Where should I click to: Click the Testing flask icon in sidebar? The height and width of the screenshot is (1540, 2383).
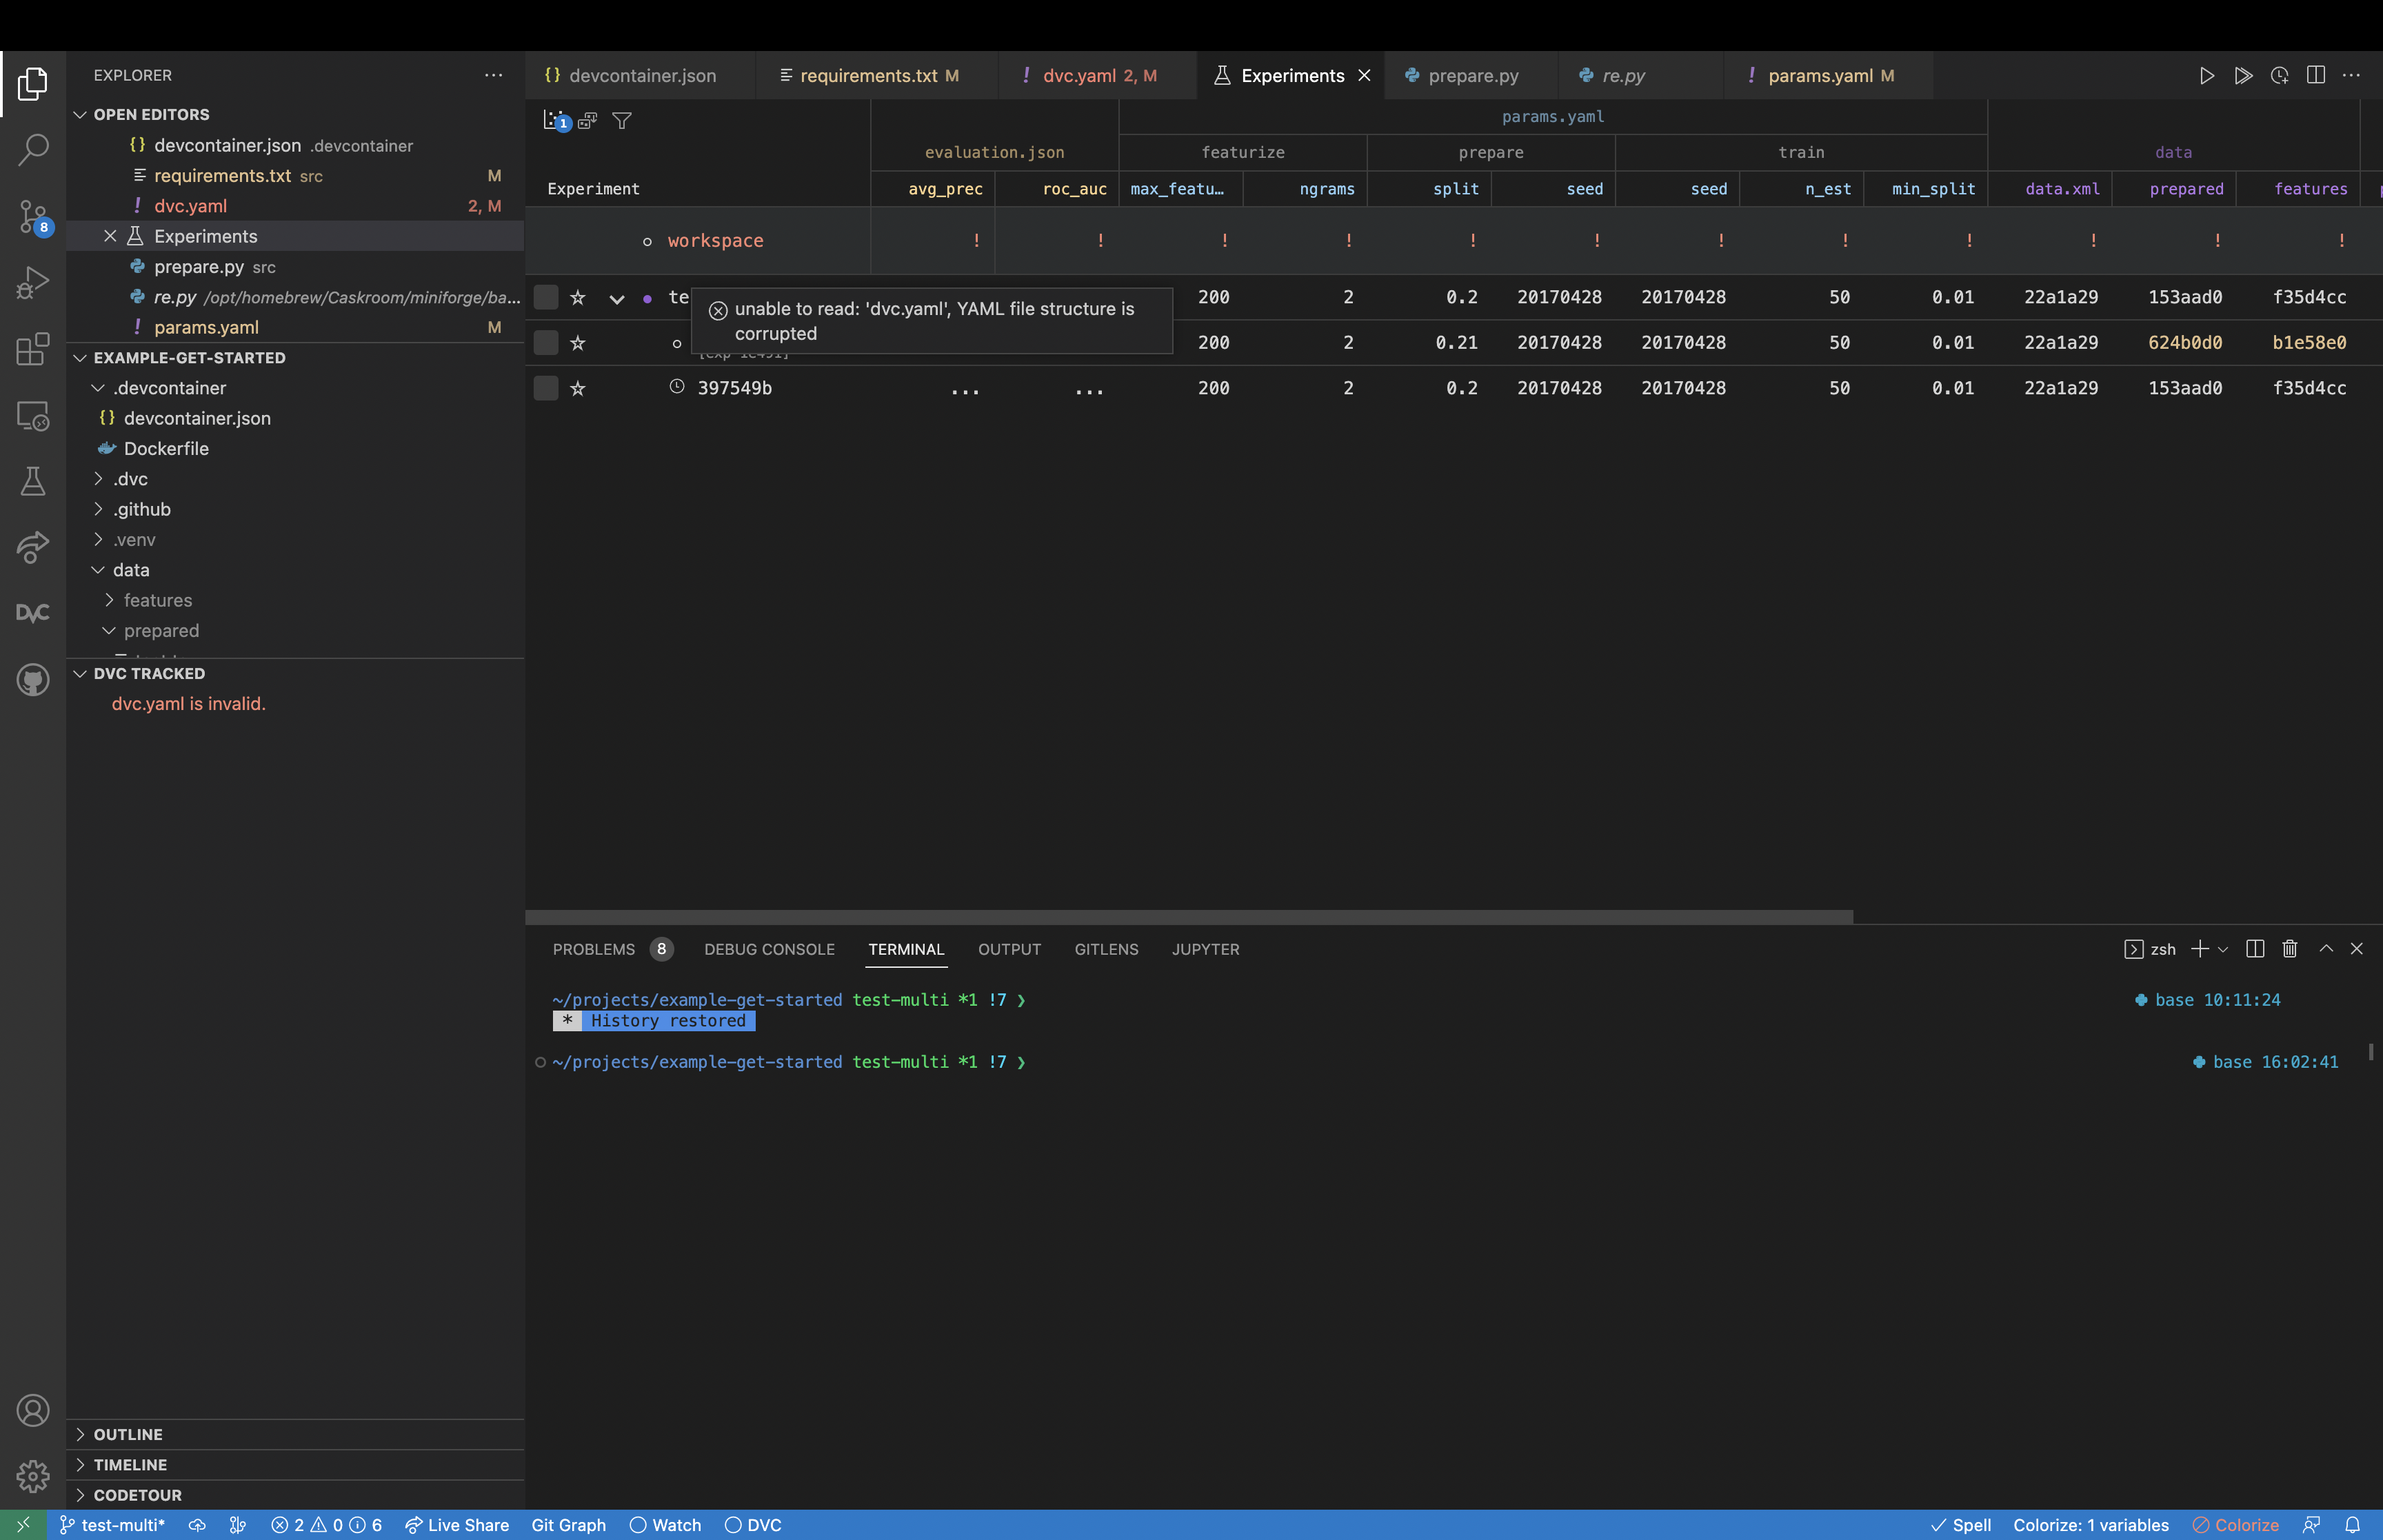click(x=32, y=481)
